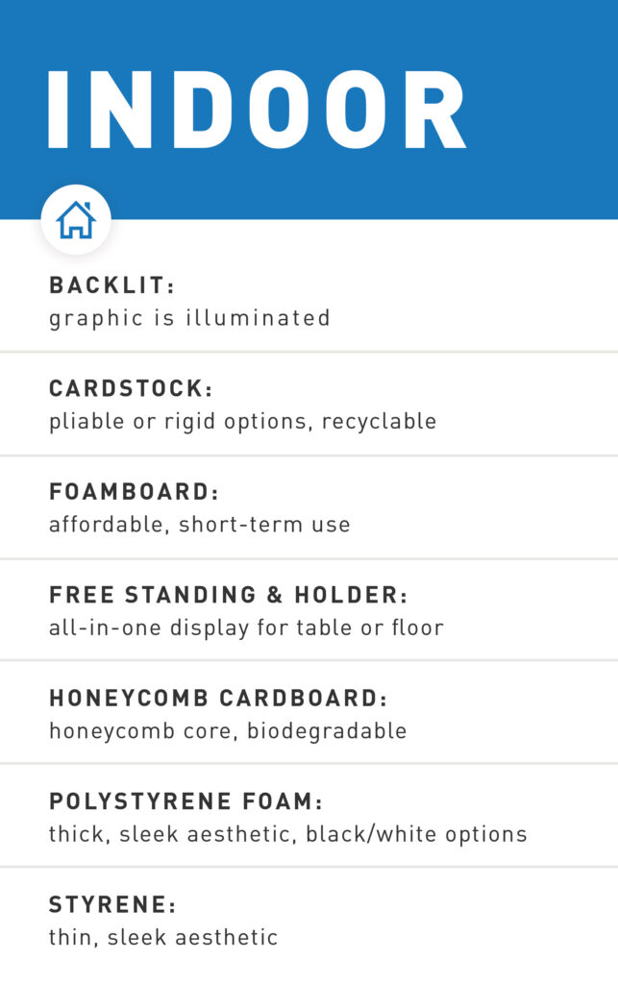
Task: Select the POLYSTYRENE FOAM heading
Action: (185, 801)
